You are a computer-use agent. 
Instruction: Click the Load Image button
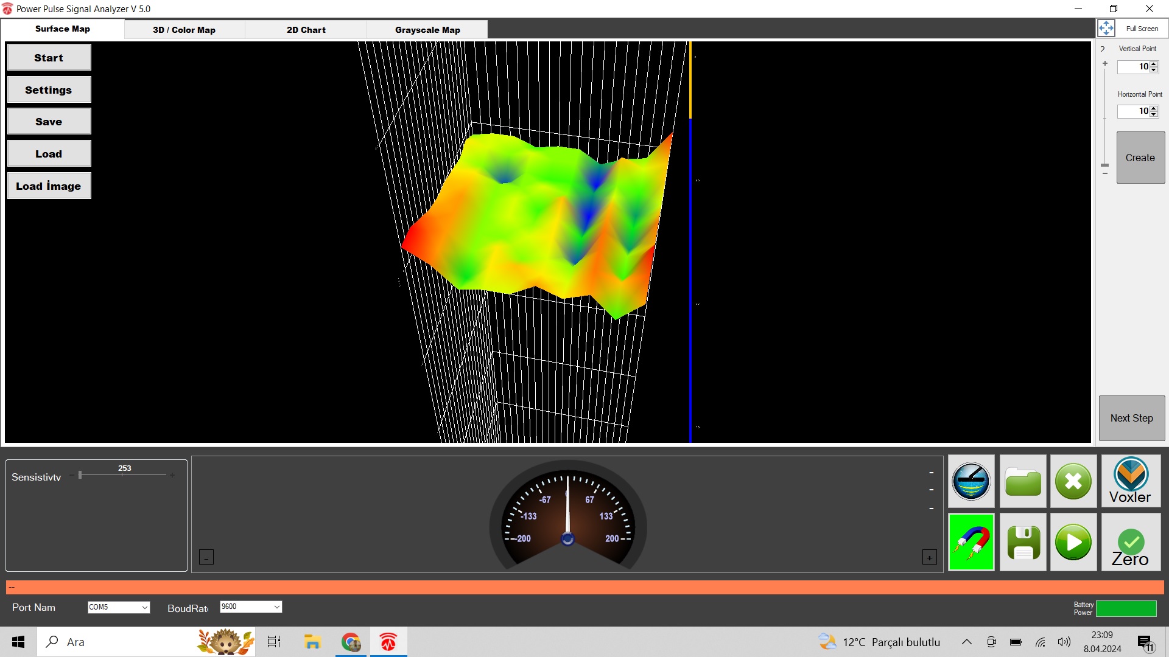49,186
